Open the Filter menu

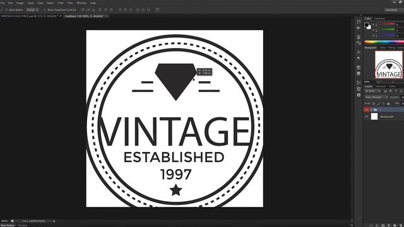click(61, 3)
